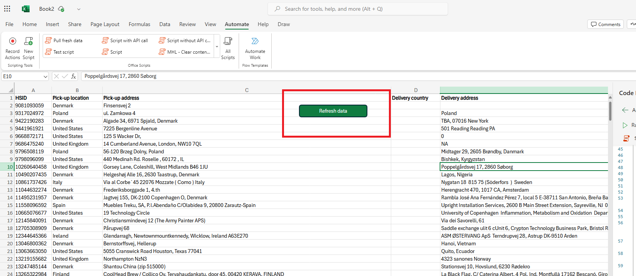Open the Page Layout tab
The height and width of the screenshot is (276, 636).
[x=105, y=24]
